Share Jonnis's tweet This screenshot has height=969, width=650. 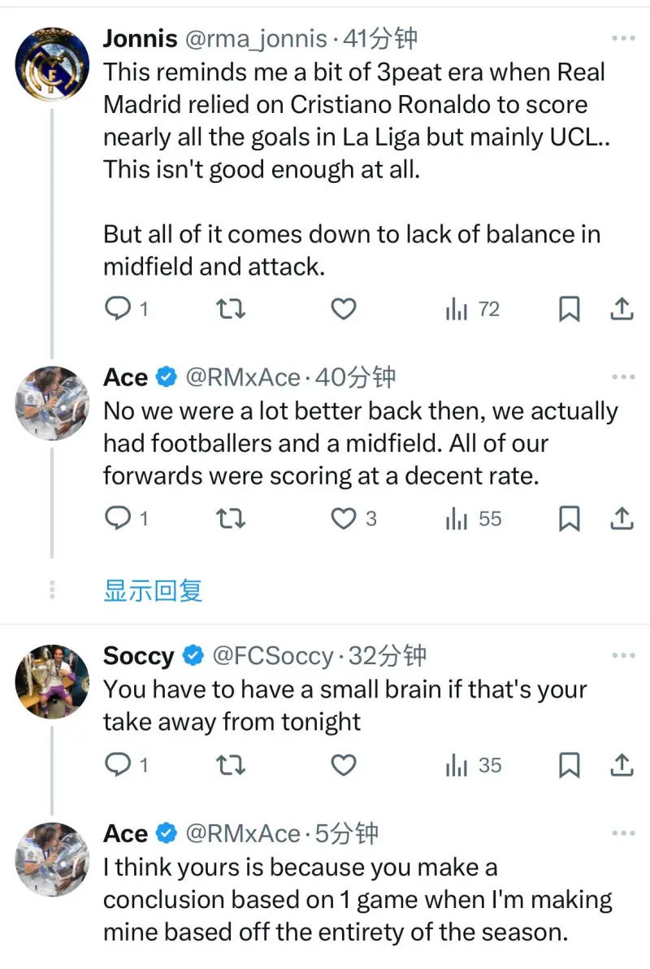pos(621,309)
